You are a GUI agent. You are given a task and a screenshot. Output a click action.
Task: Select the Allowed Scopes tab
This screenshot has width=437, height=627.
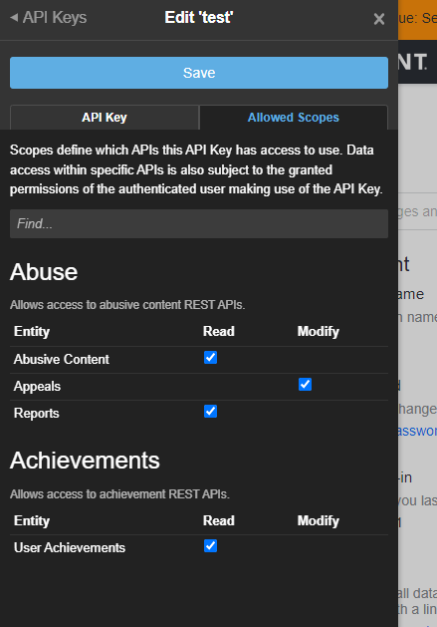pyautogui.click(x=294, y=118)
